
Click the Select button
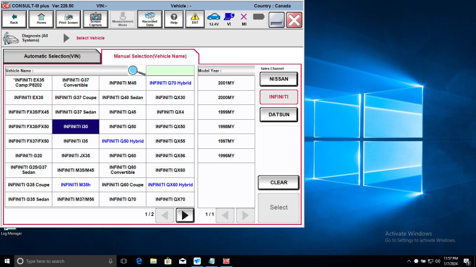tap(278, 208)
